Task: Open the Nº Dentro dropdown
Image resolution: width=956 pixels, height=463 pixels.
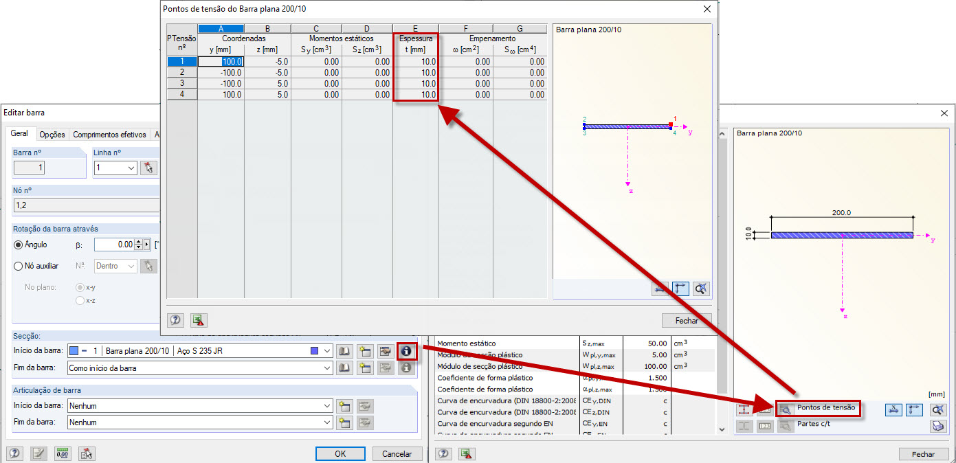Action: [x=131, y=266]
